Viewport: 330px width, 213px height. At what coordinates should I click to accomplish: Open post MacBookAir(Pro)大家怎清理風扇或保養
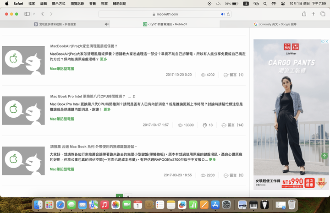tap(83, 46)
